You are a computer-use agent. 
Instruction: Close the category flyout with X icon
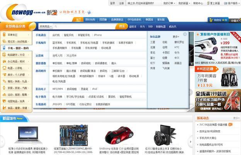pyautogui.click(x=185, y=34)
